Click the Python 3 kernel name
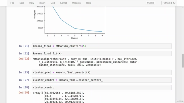The height and width of the screenshot is (103, 184). pyautogui.click(x=167, y=3)
